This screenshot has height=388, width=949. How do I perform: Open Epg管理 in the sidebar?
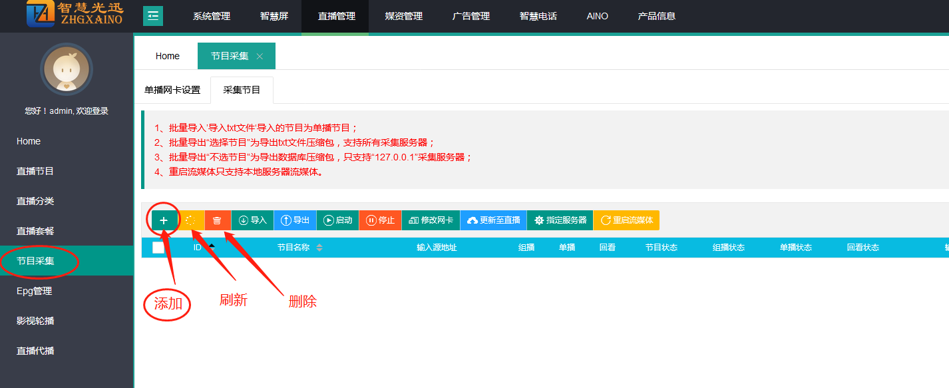[x=34, y=291]
